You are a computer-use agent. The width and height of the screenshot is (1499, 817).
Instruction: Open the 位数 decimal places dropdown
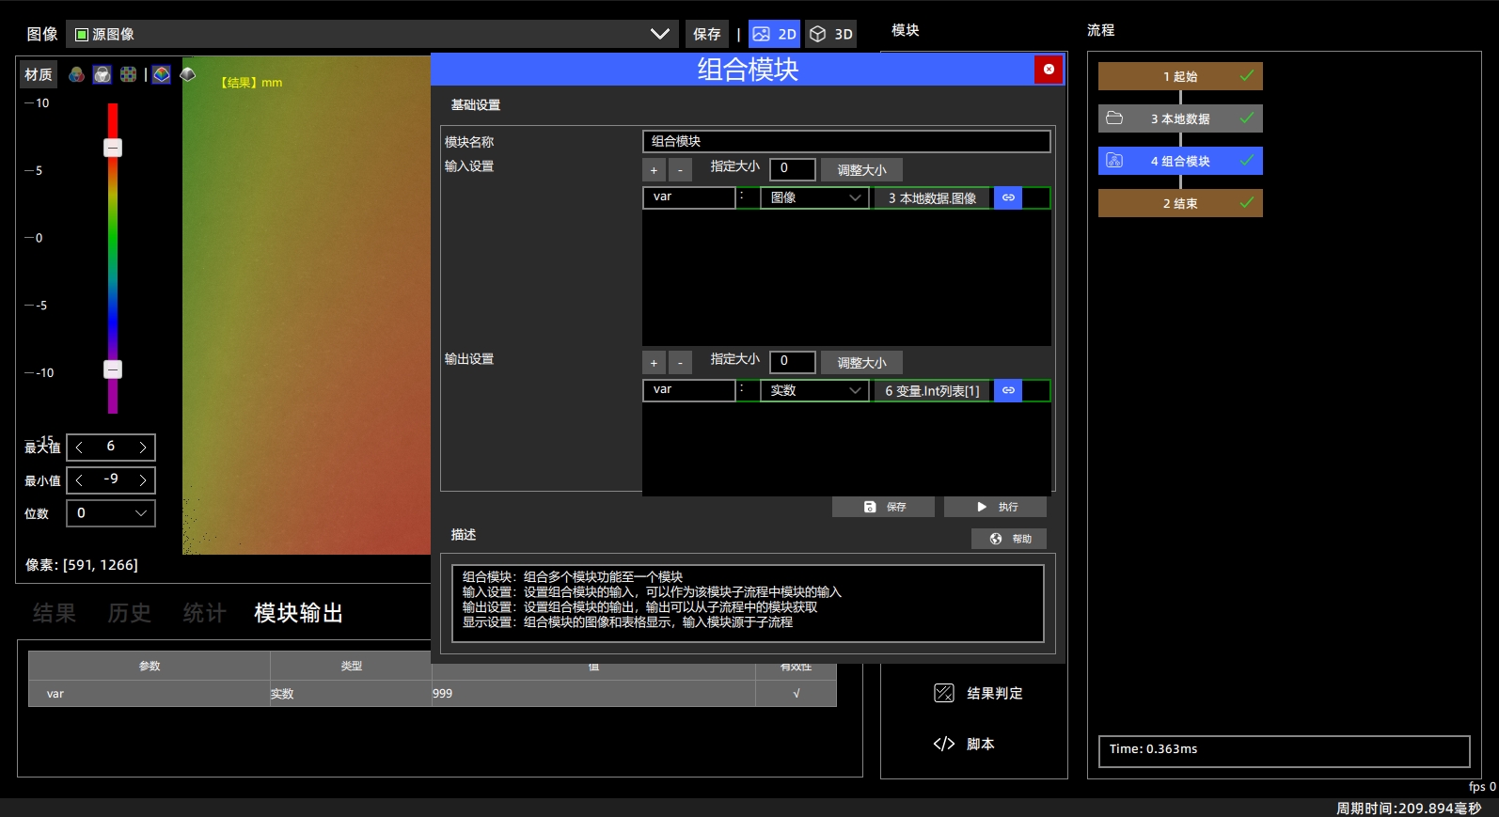111,513
